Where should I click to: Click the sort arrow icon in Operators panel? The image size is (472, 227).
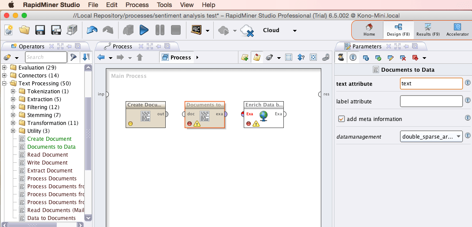(x=86, y=57)
